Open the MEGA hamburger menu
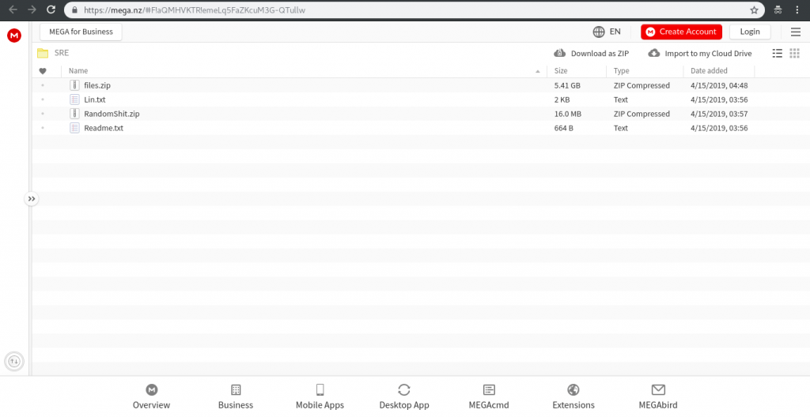The height and width of the screenshot is (417, 810). [796, 32]
